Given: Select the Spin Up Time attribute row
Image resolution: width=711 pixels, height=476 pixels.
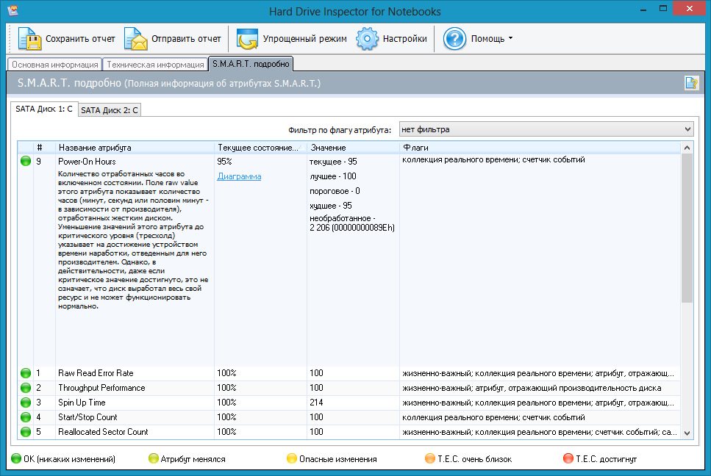Looking at the screenshot, I should pyautogui.click(x=82, y=403).
